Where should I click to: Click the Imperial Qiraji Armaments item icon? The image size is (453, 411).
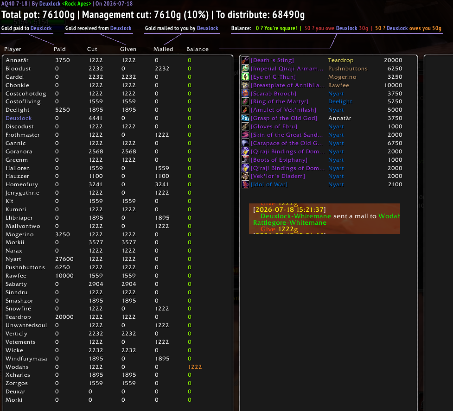[x=245, y=69]
